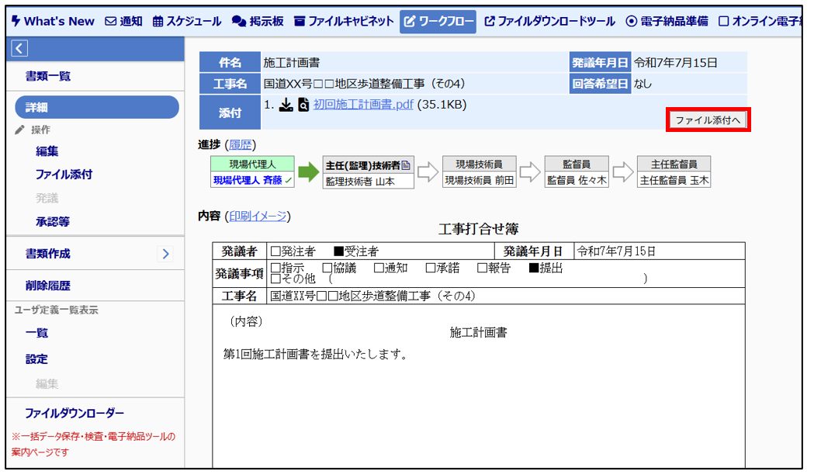The height and width of the screenshot is (475, 814).
Task: Open ファイルダウンロードツール in the top bar
Action: click(549, 21)
